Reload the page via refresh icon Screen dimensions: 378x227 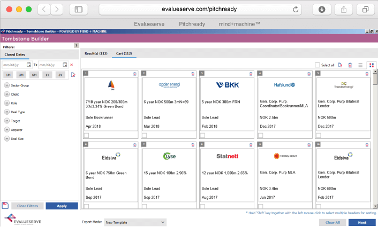[296, 10]
